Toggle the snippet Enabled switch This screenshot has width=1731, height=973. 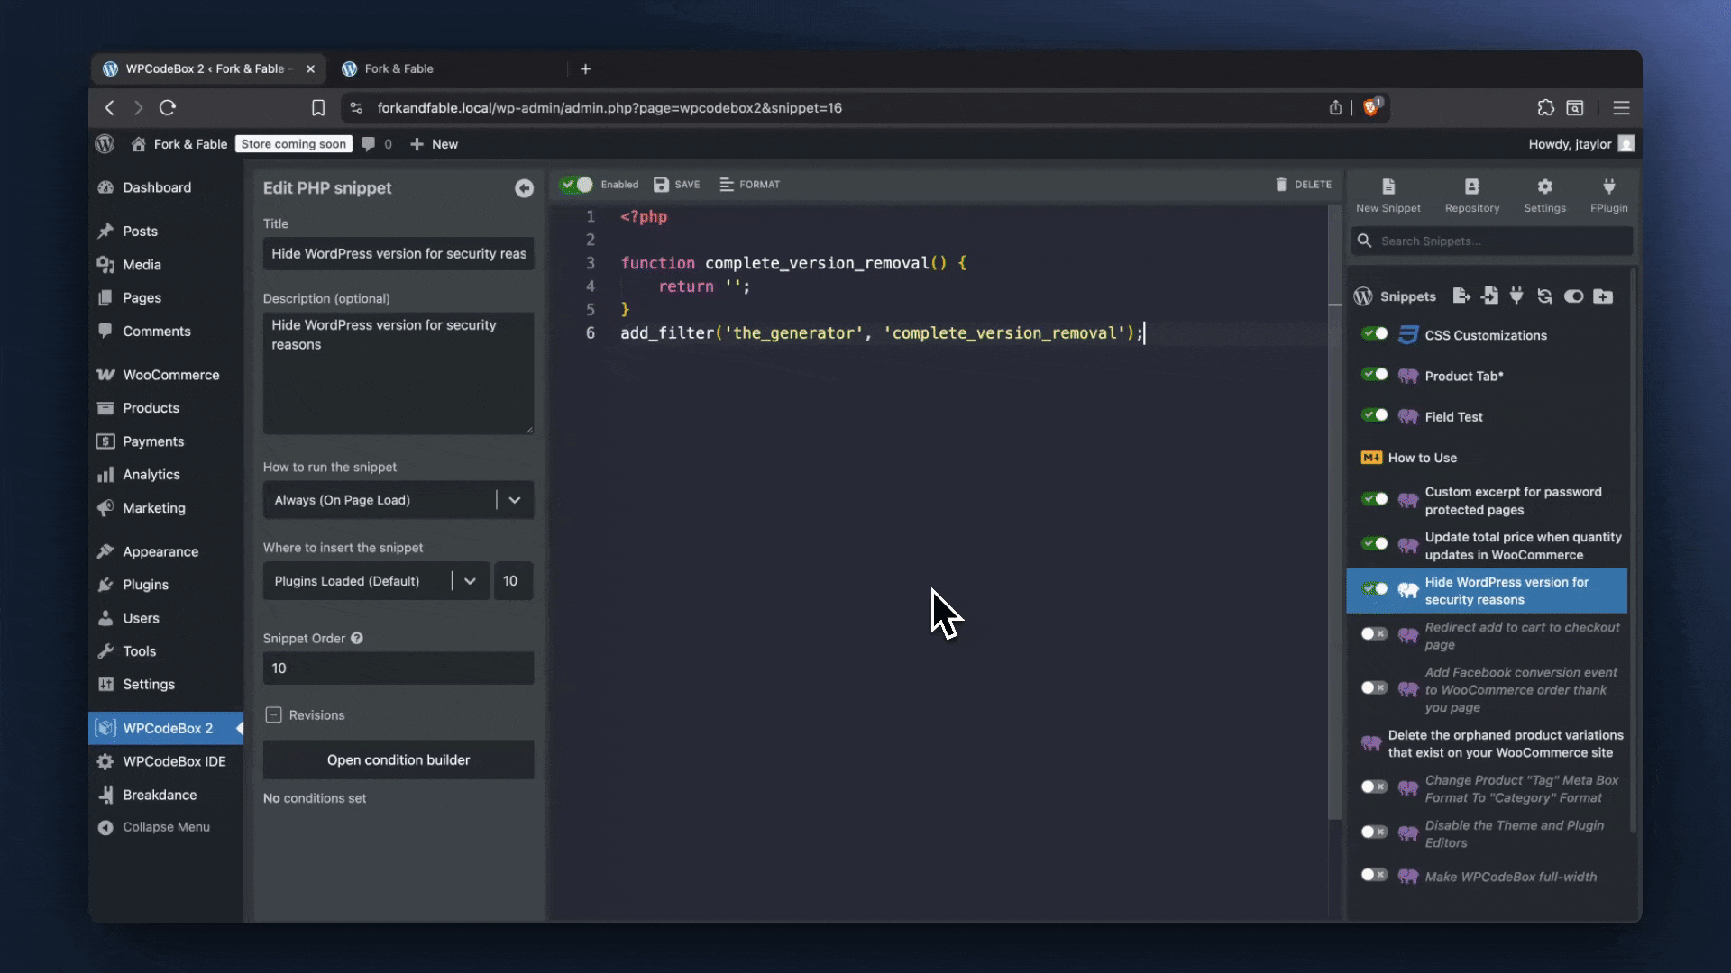point(576,185)
